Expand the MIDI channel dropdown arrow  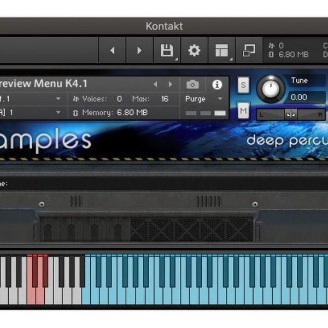(x=58, y=112)
